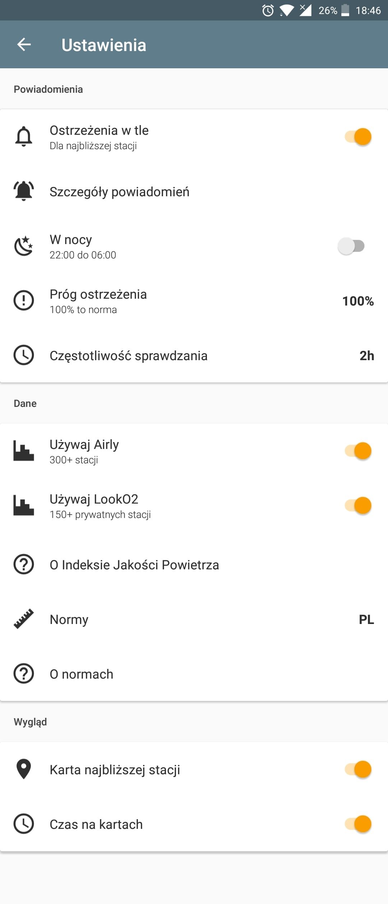Open the Szczegóły powiadomień entry
The image size is (388, 904).
point(194,191)
